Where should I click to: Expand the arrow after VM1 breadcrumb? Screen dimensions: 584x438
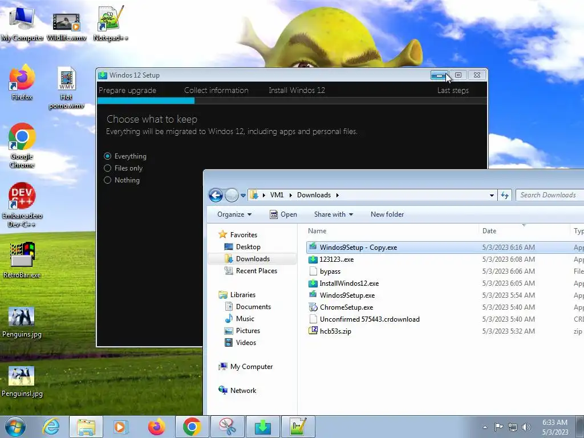click(290, 195)
